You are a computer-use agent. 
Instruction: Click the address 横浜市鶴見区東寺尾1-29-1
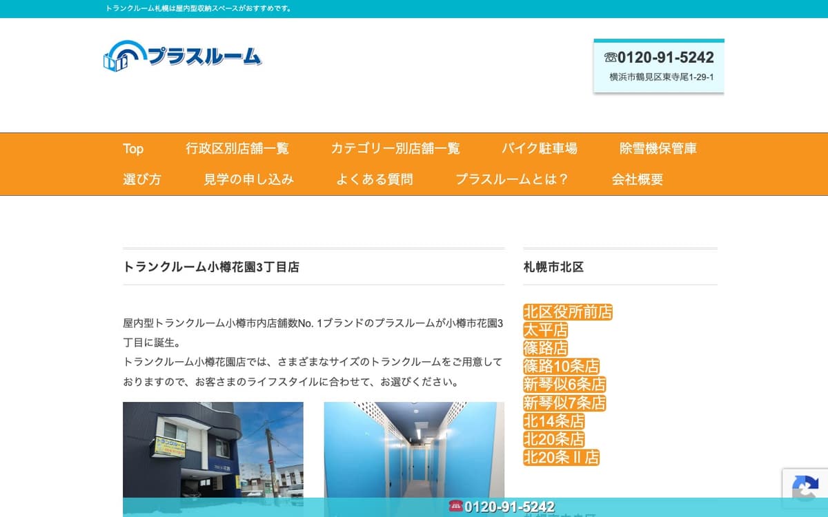pos(662,77)
